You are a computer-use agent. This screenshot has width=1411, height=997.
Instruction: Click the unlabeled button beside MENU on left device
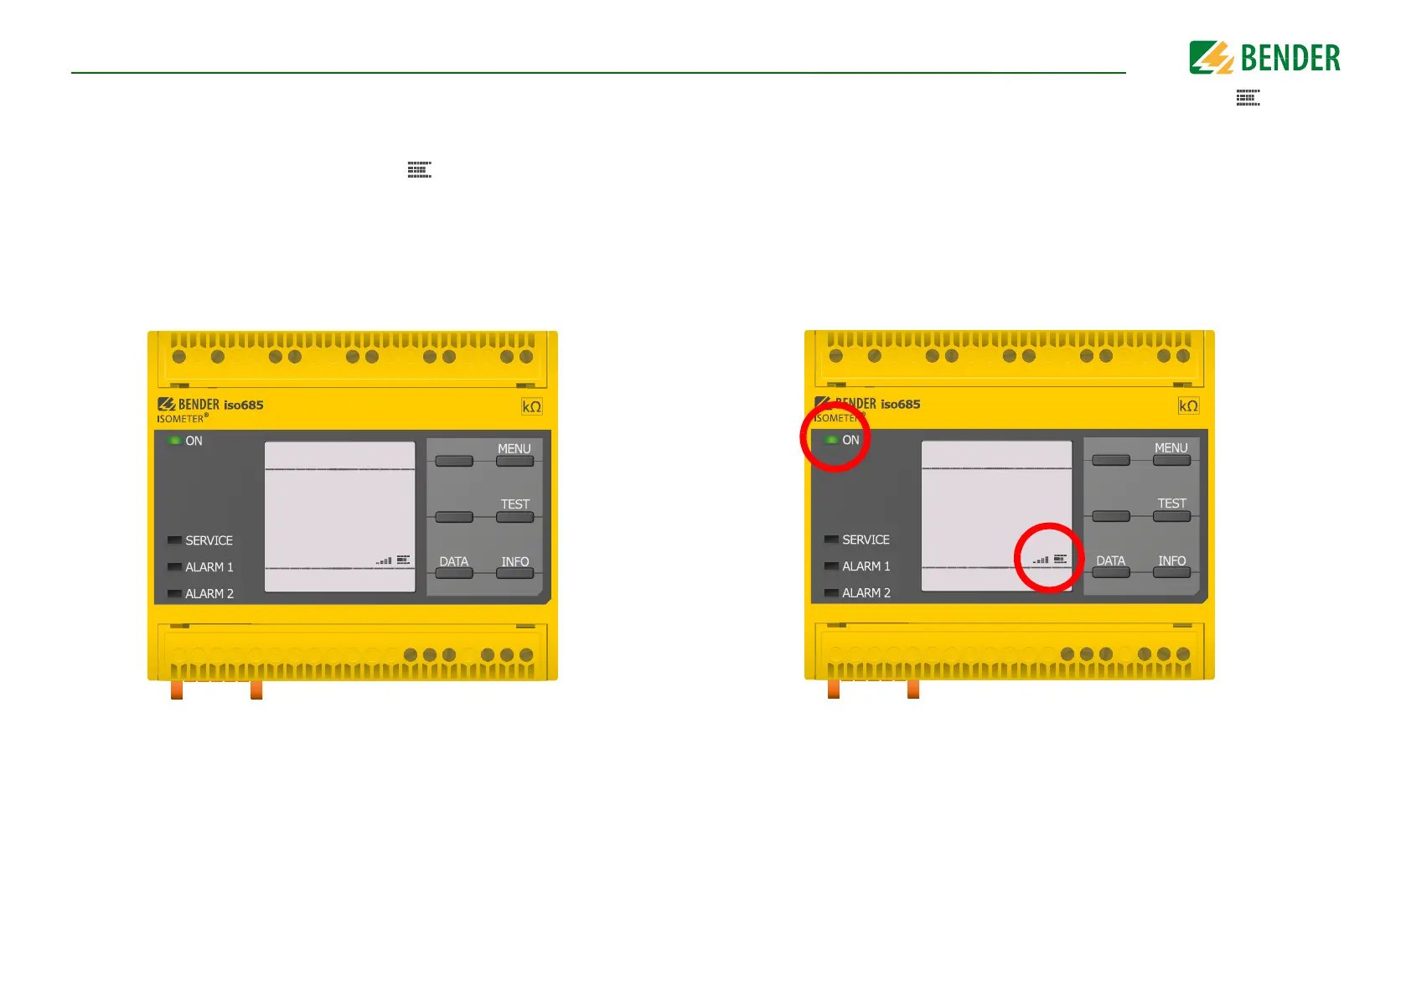click(454, 461)
